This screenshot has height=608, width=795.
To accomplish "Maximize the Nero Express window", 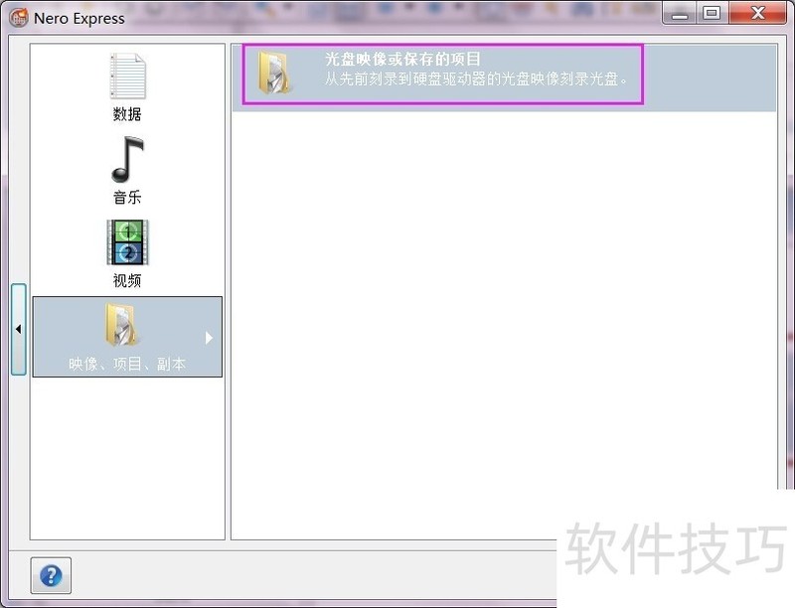I will tap(712, 14).
